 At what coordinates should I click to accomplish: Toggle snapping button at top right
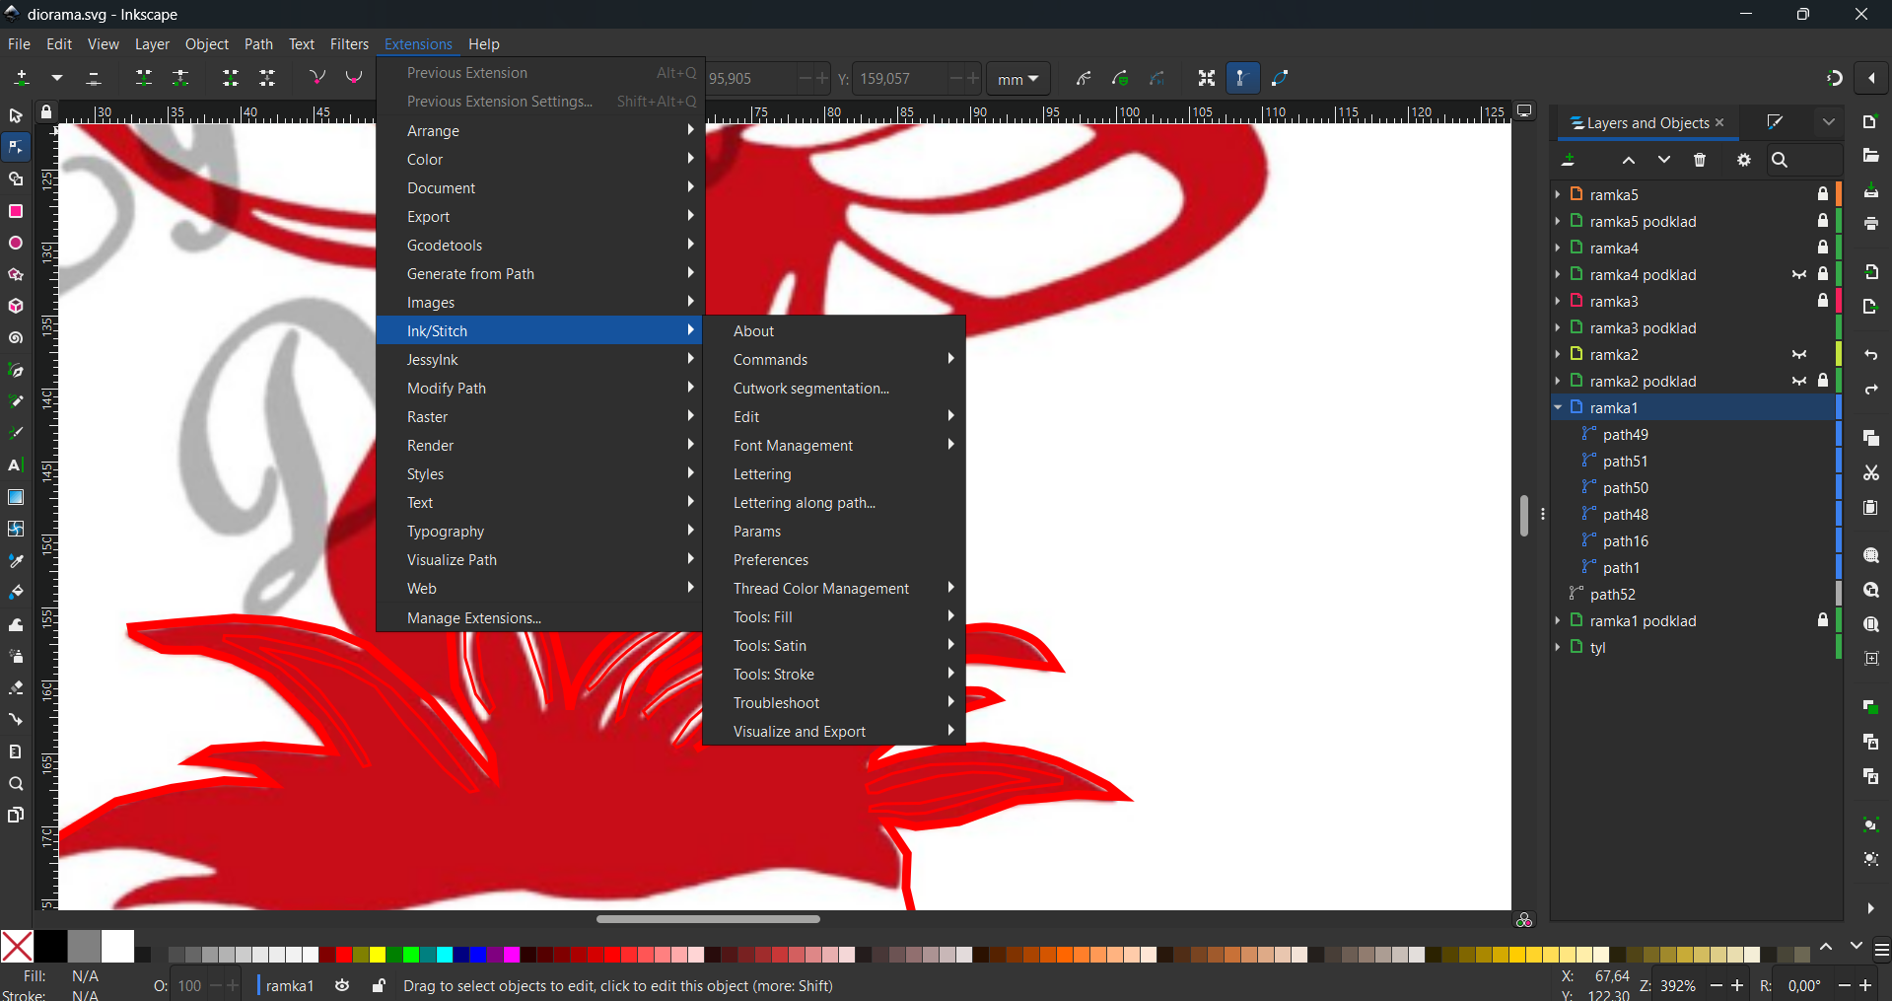tap(1834, 78)
